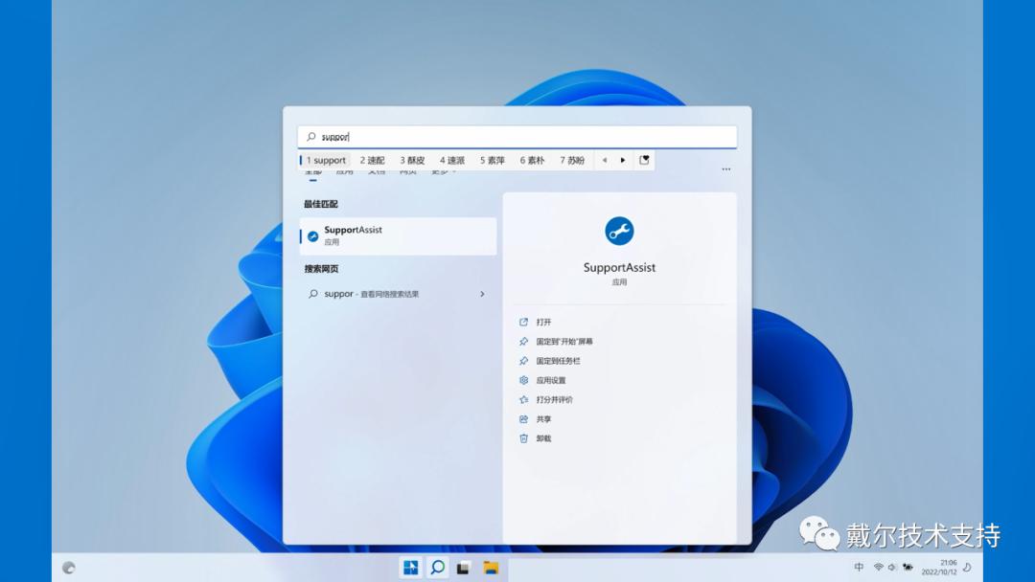The height and width of the screenshot is (582, 1035).
Task: Click 固定到"开始"屏幕 option
Action: pos(564,342)
